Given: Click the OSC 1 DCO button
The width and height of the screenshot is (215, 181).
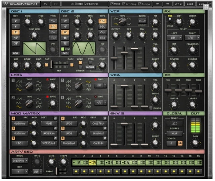Looking at the screenshot, I should click(x=16, y=53).
